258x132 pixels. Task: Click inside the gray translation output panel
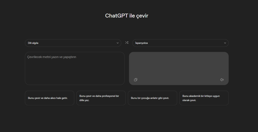[x=179, y=66]
